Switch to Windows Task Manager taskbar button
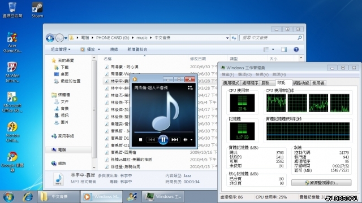The image size is (362, 203). [163, 197]
